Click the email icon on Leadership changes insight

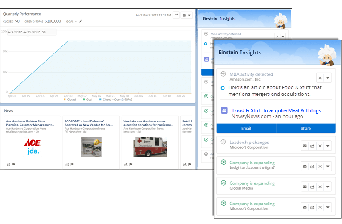click(x=305, y=145)
